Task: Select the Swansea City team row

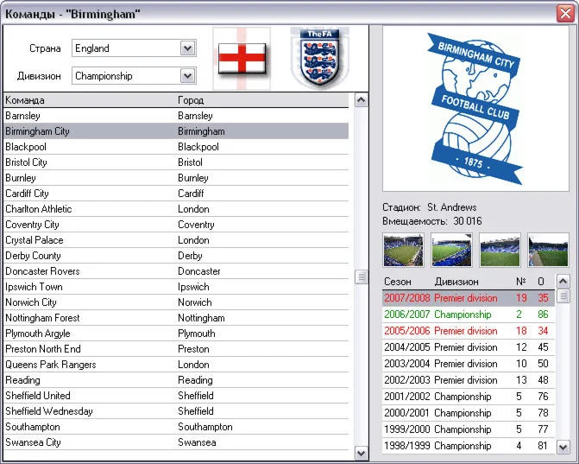Action: coord(176,442)
